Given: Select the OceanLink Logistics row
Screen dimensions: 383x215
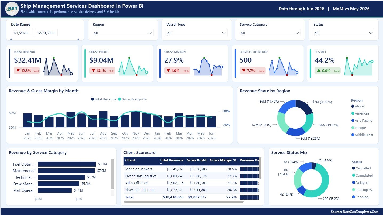Looking at the screenshot, I should [191, 176].
